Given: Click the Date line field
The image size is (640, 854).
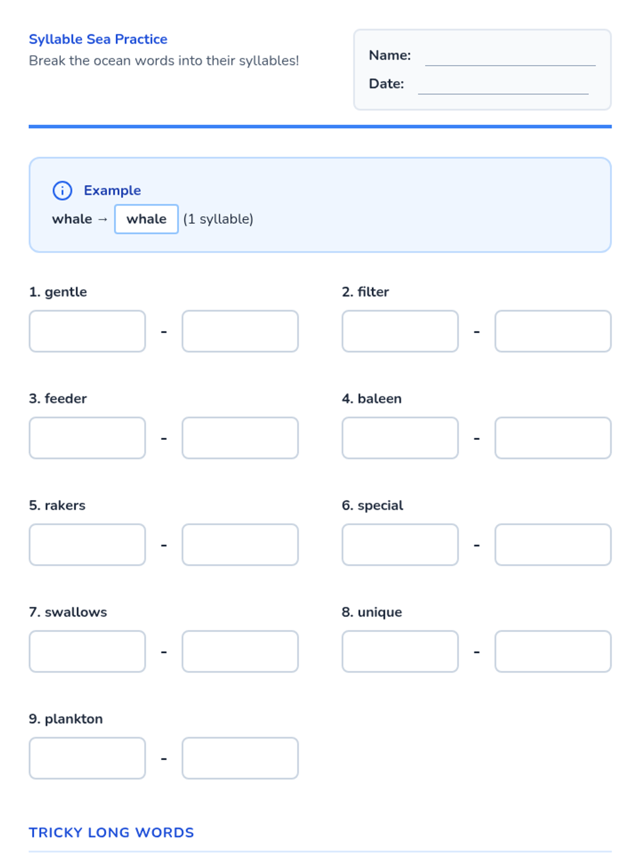Looking at the screenshot, I should (x=503, y=84).
